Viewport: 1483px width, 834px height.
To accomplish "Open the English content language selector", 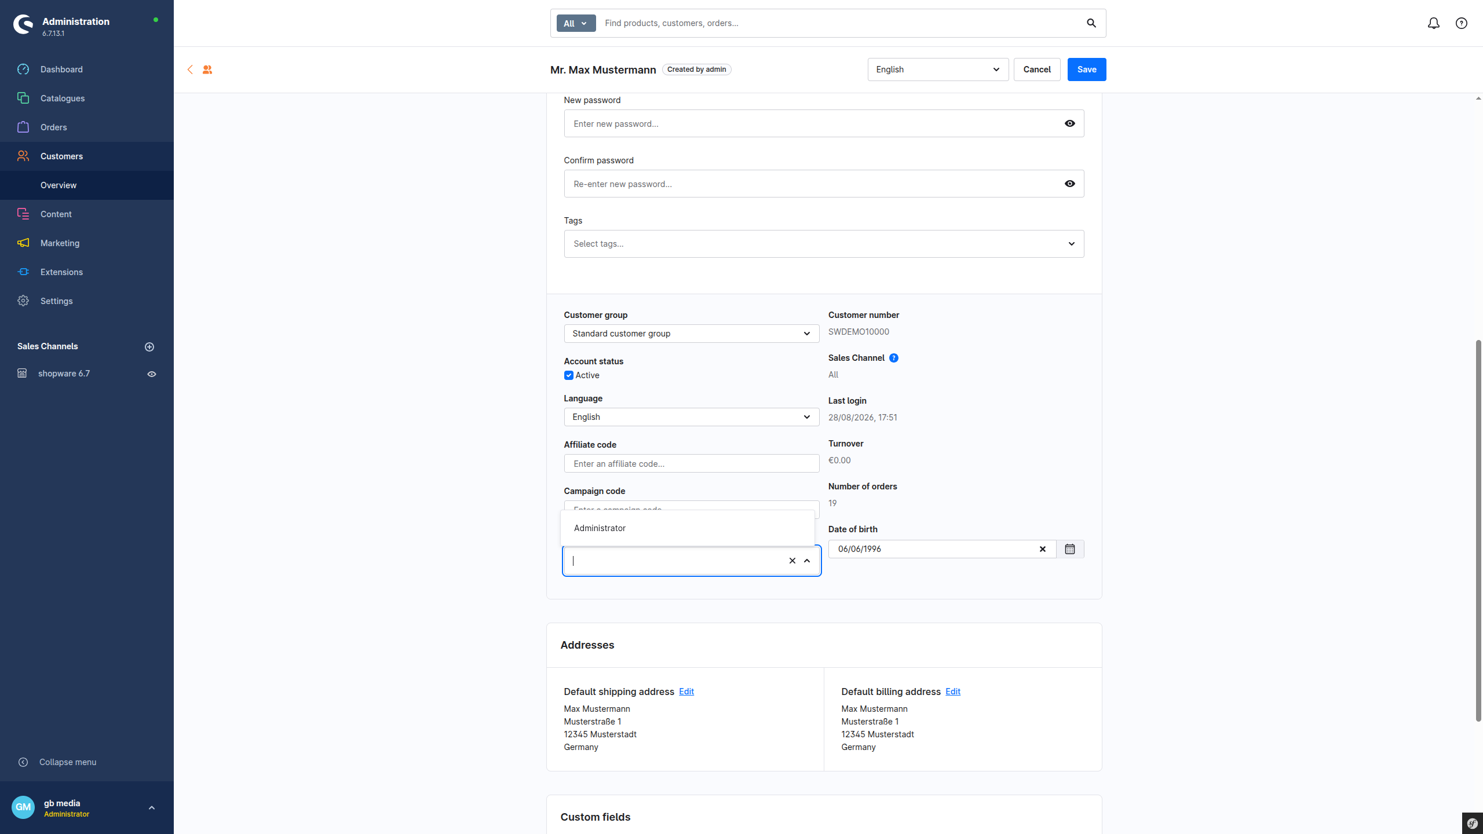I will coord(938,69).
